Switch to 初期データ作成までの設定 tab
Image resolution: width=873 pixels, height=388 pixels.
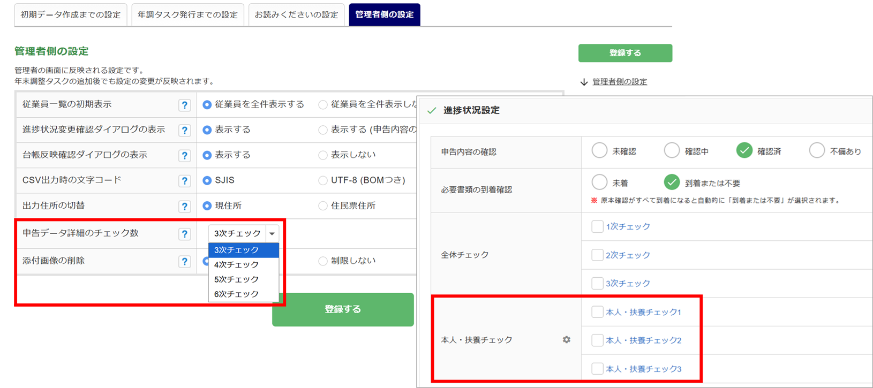pos(71,15)
